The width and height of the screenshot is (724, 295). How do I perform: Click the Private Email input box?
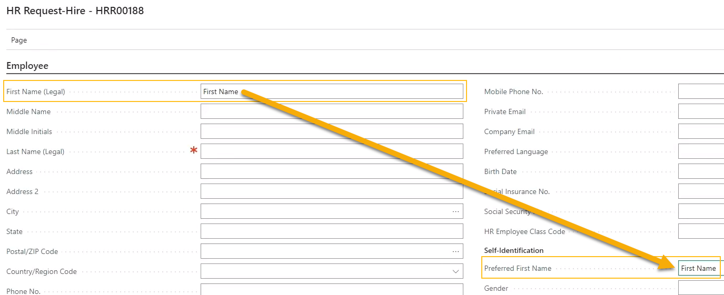click(x=701, y=111)
